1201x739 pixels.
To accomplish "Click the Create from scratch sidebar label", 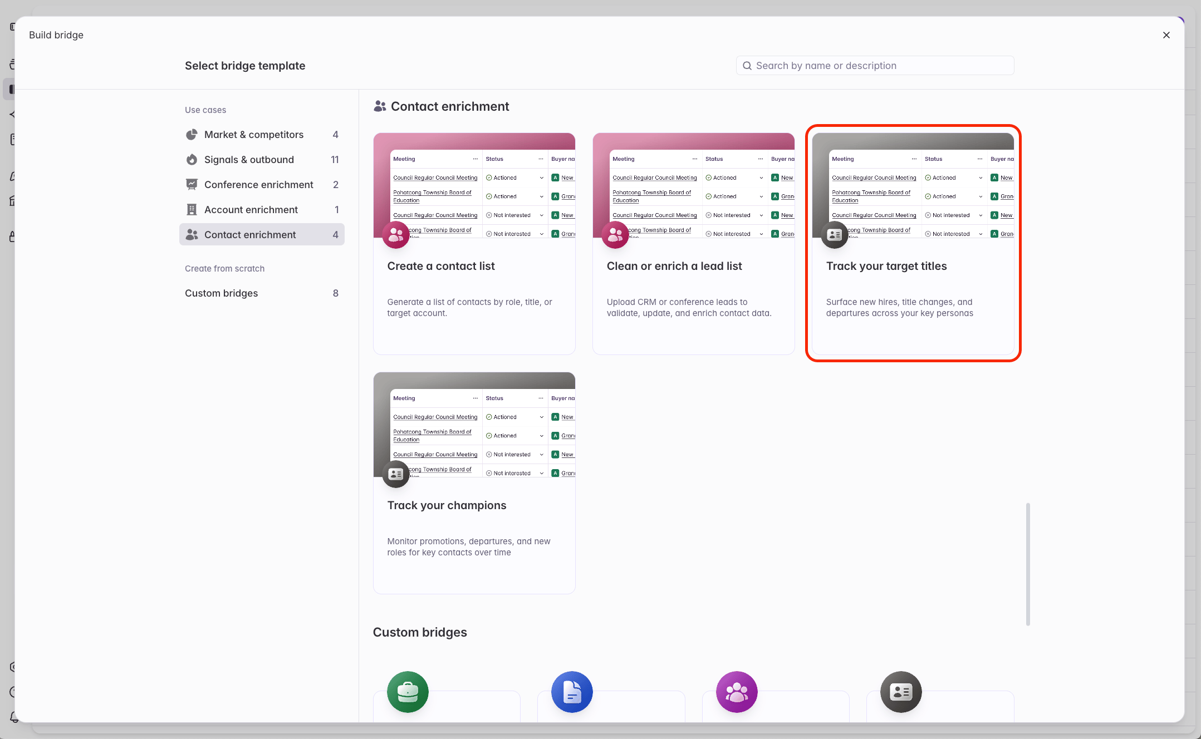I will (x=225, y=269).
